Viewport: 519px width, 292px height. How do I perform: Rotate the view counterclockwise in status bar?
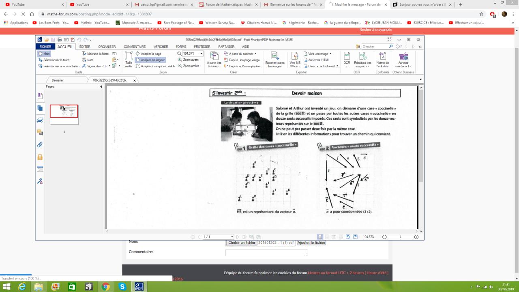tap(348, 237)
